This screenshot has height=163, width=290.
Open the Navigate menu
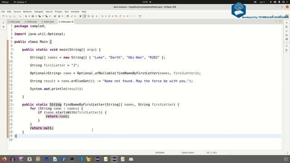pyautogui.click(x=39, y=11)
